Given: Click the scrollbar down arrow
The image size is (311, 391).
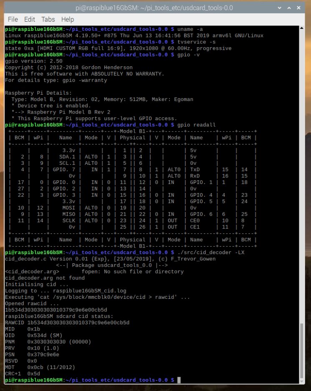Looking at the screenshot, I should coord(301,381).
